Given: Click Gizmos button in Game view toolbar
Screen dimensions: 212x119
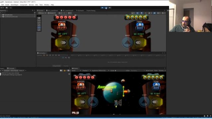Looking at the screenshot, I should pyautogui.click(x=161, y=70).
